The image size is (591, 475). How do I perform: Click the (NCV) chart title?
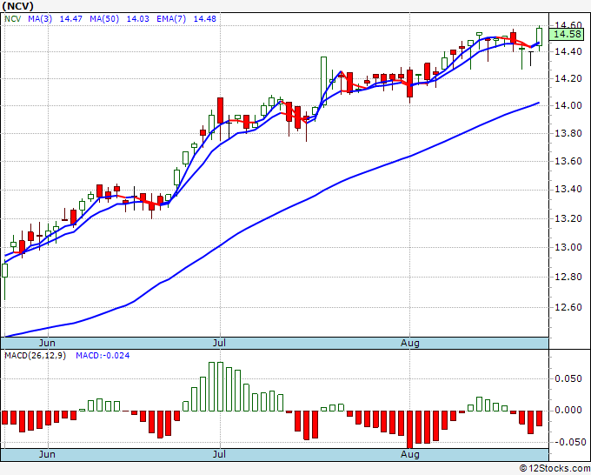(17, 6)
